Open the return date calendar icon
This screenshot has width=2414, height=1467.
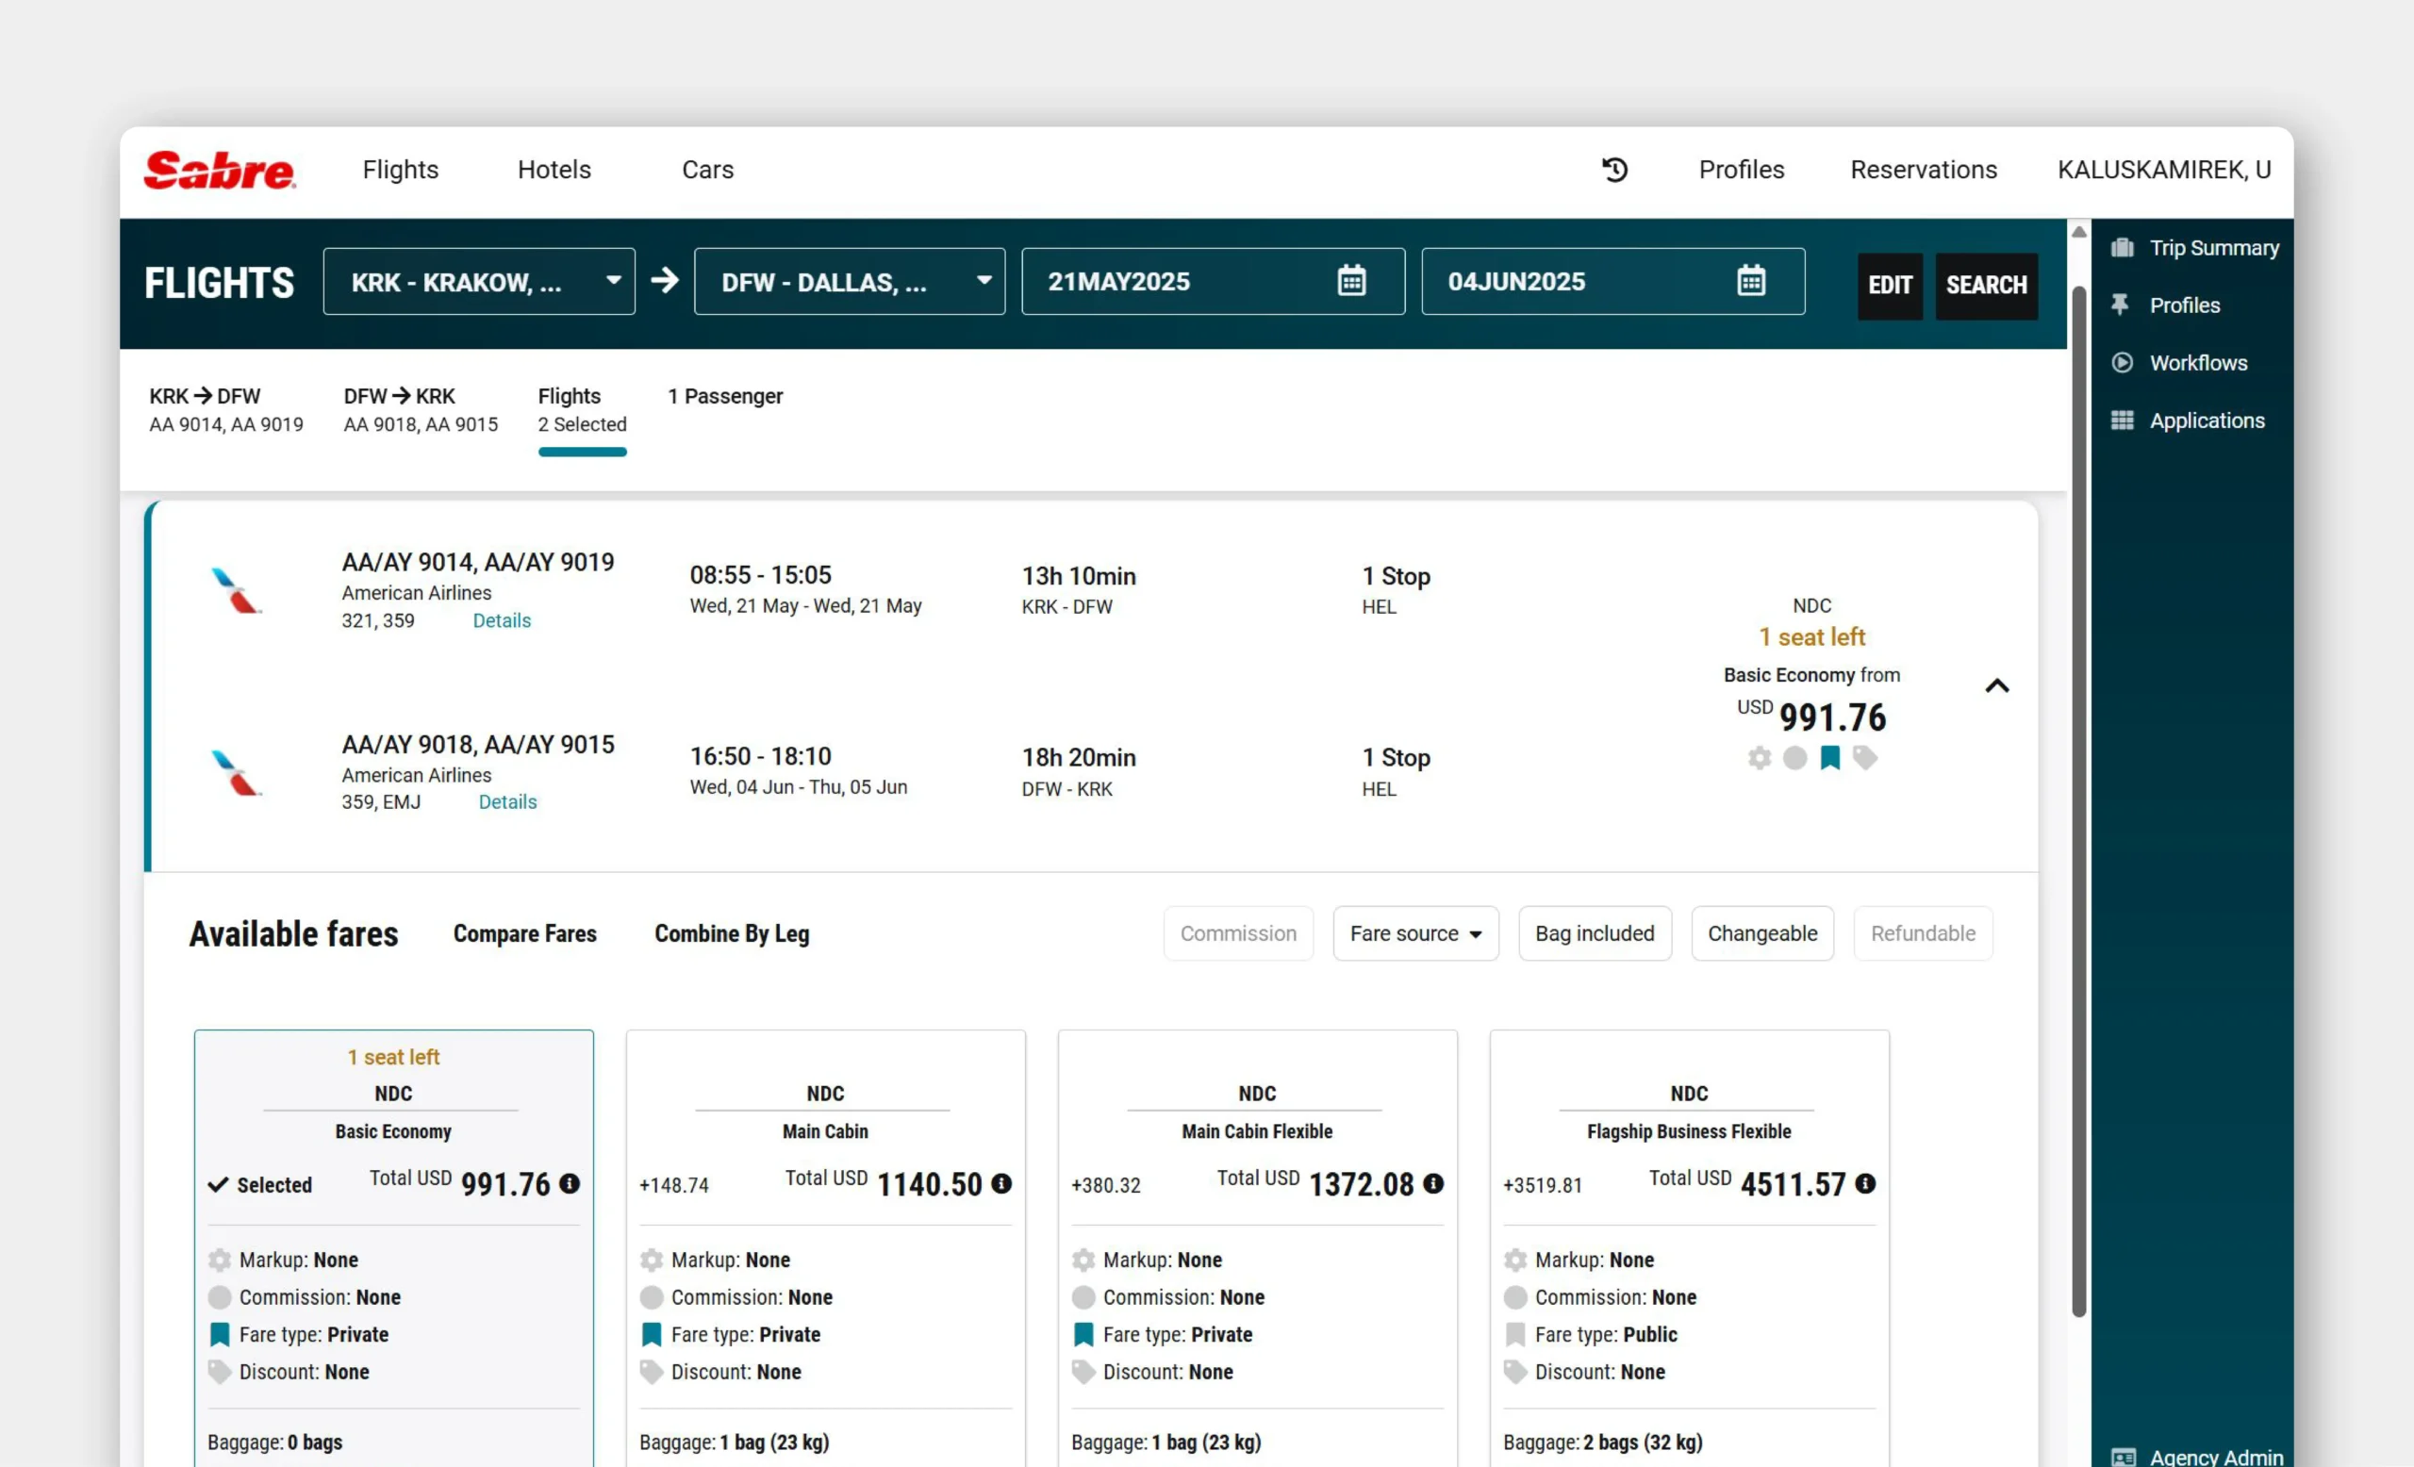pos(1751,281)
